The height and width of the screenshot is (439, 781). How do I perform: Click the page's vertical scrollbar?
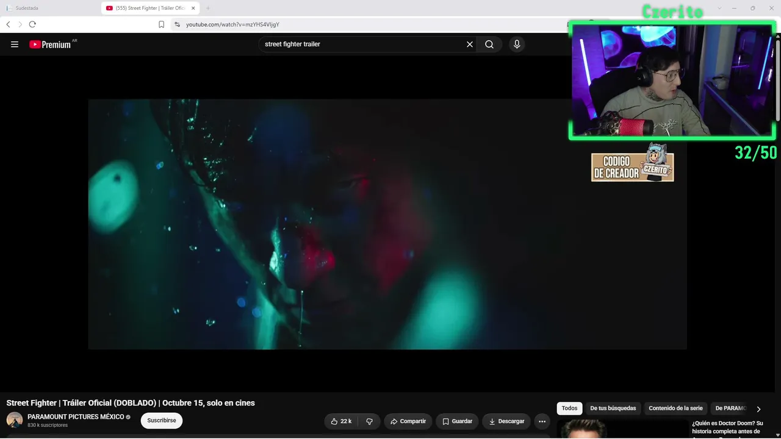click(777, 79)
